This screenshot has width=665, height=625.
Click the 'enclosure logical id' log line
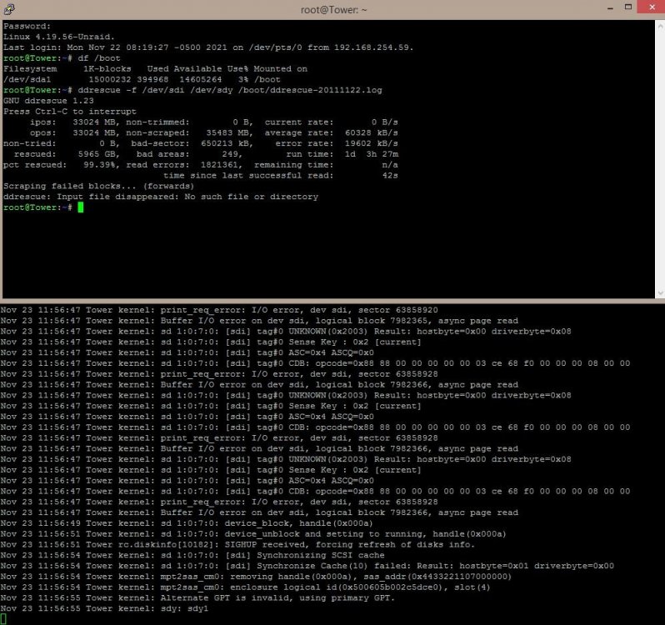(x=245, y=587)
